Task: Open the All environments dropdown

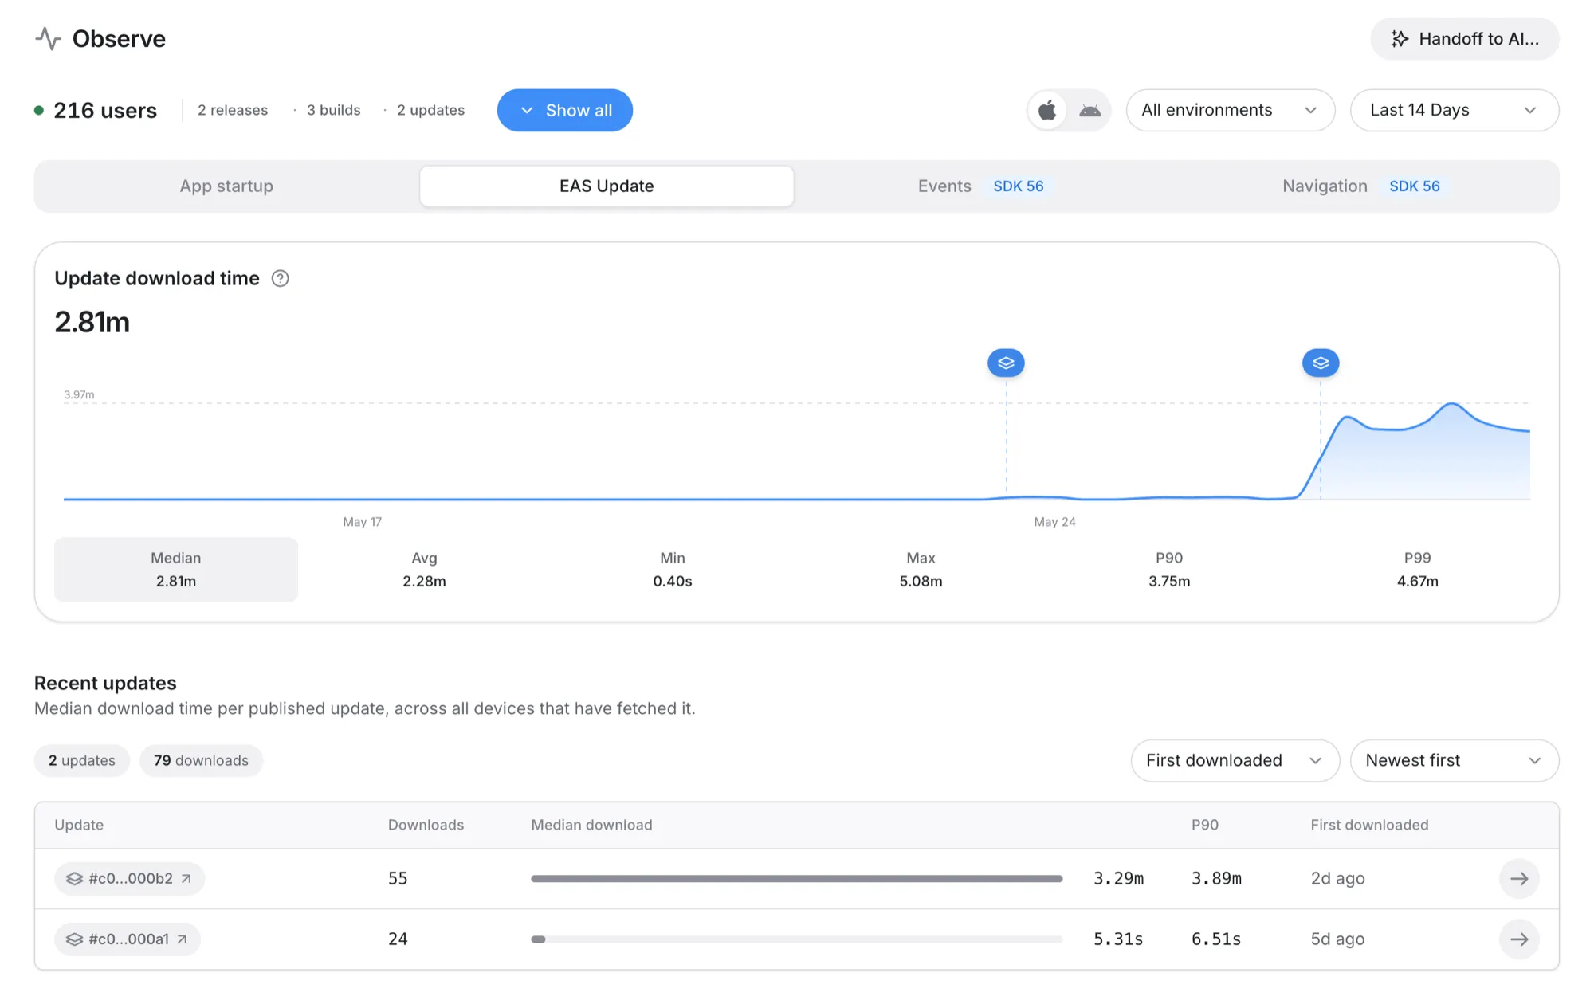Action: tap(1230, 110)
